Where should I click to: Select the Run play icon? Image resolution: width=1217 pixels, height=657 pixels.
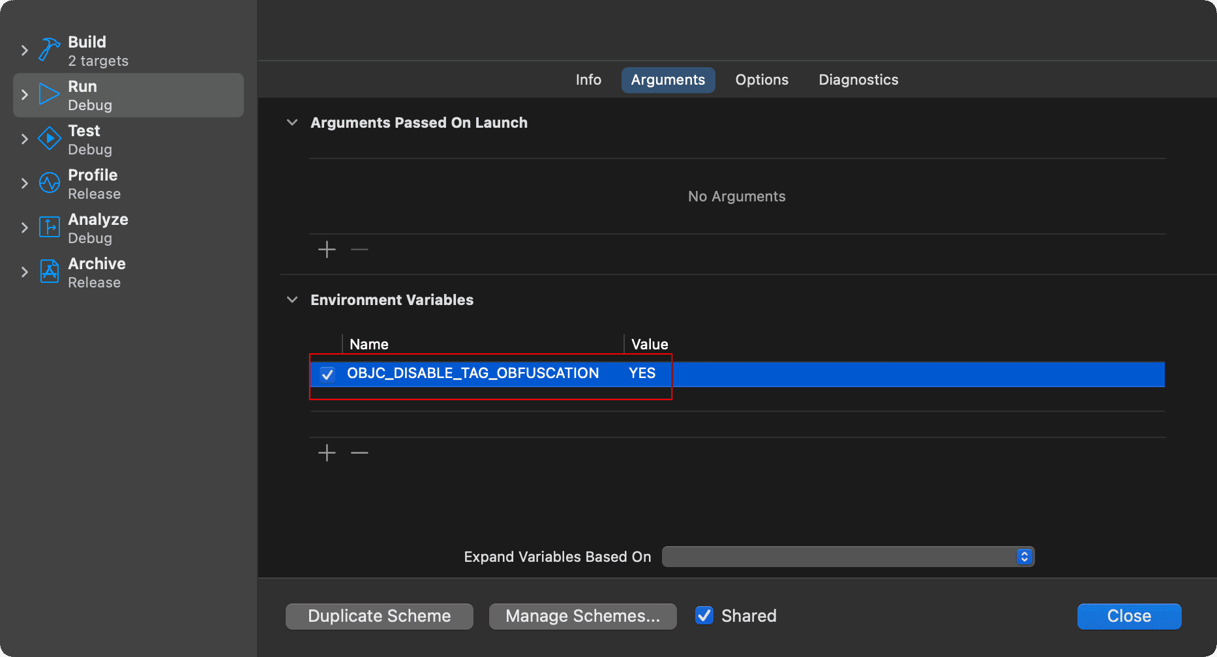point(49,95)
